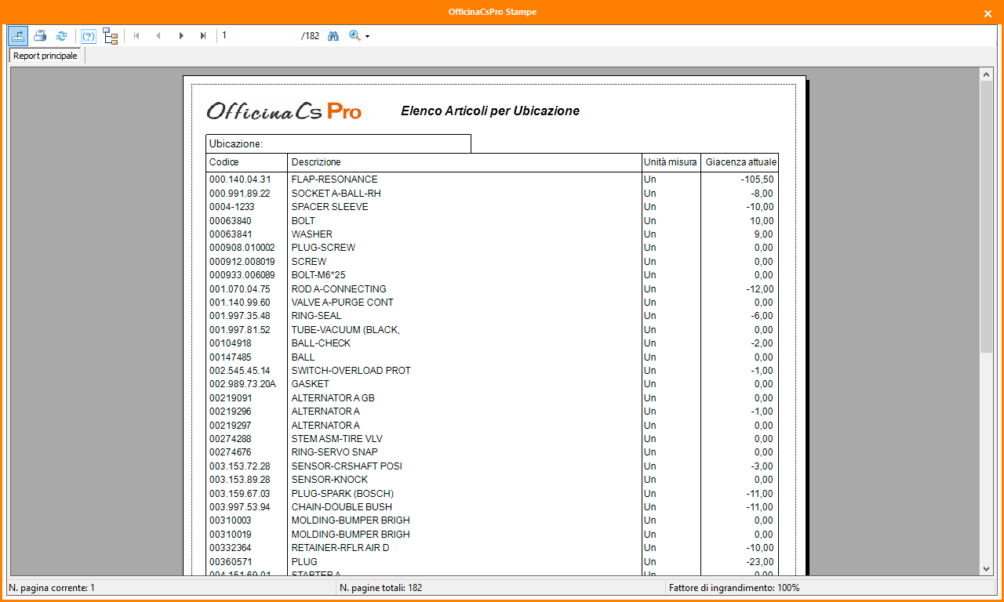Click the RING-SEAL description

pos(316,316)
